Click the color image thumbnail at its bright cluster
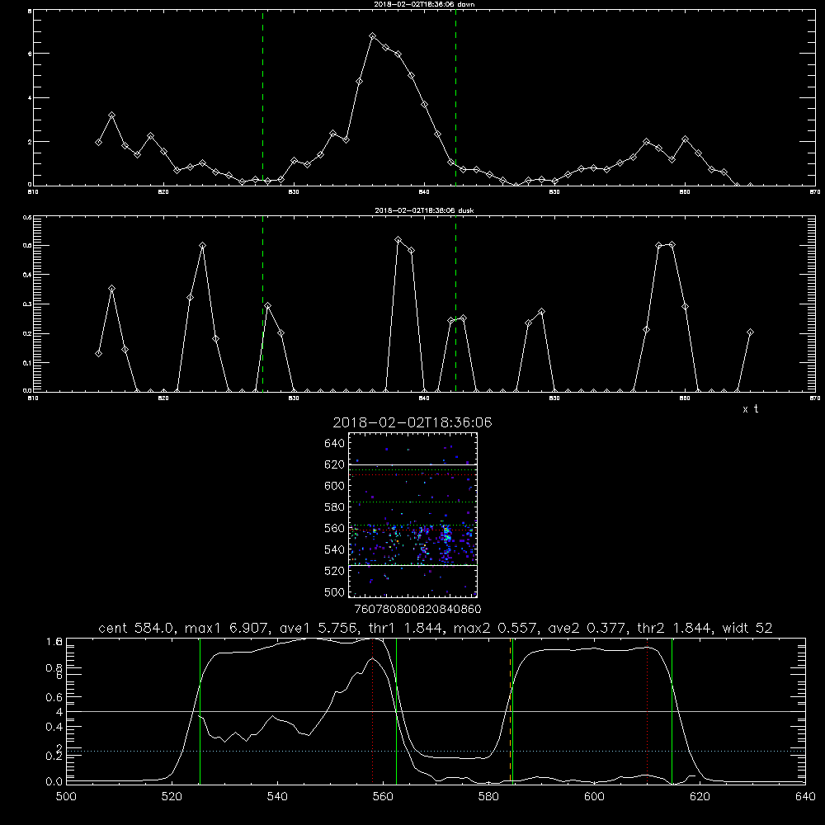 (x=446, y=535)
